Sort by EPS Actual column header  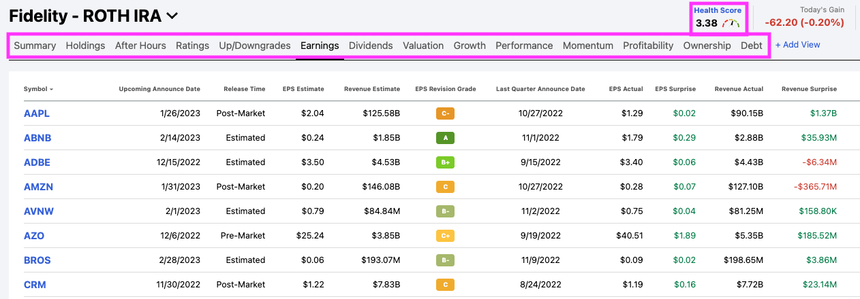626,89
